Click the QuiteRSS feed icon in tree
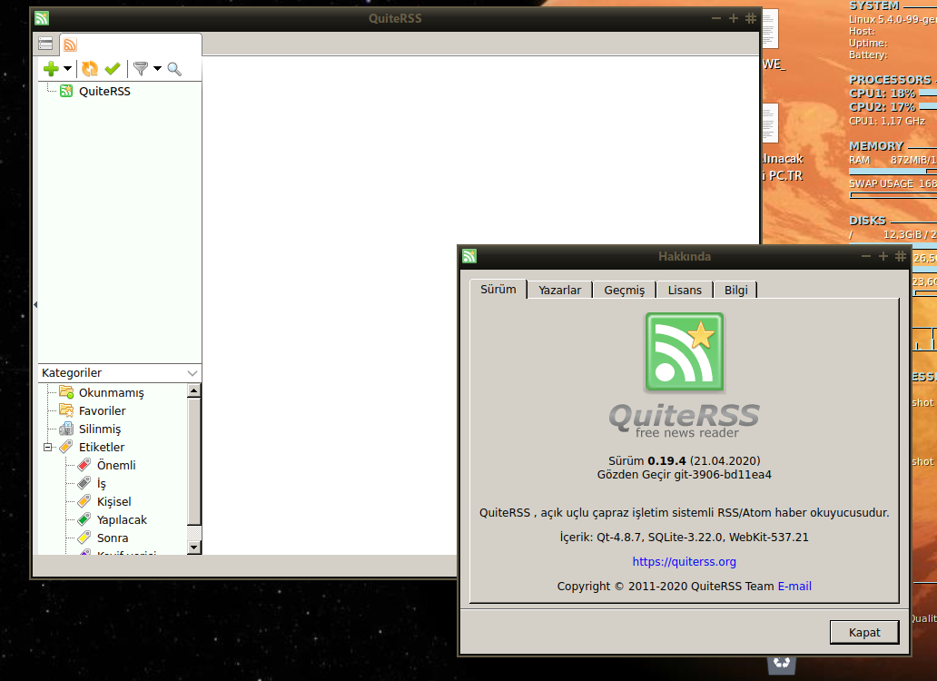This screenshot has width=937, height=681. click(66, 91)
